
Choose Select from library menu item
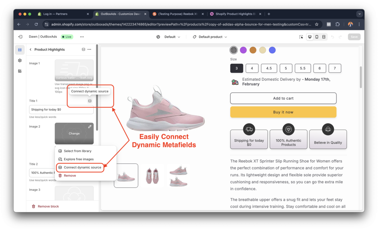tap(85, 151)
